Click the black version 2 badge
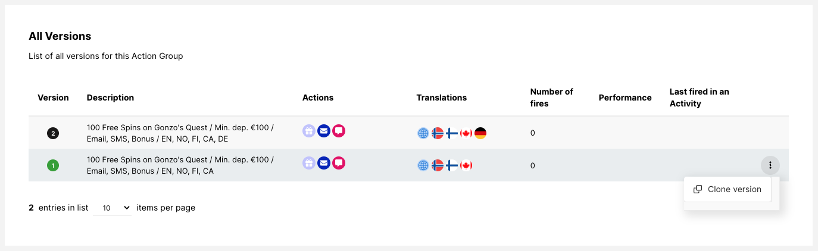 [53, 133]
